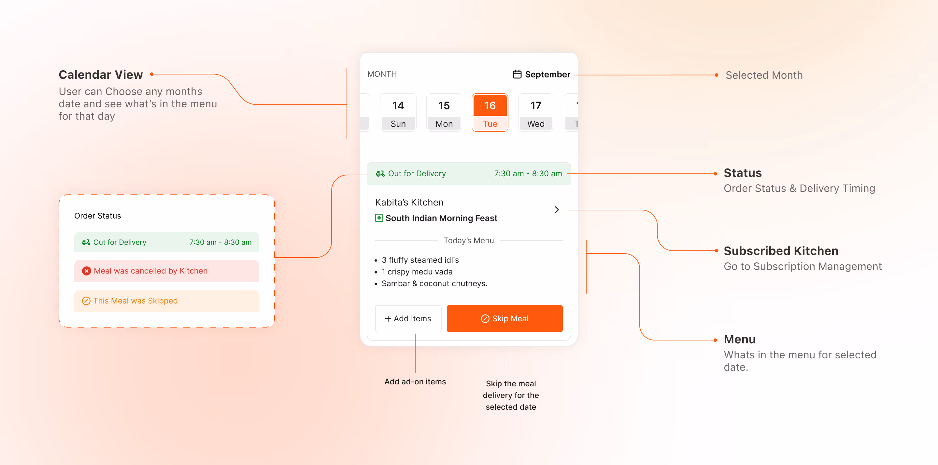The width and height of the screenshot is (938, 465).
Task: Click the calendar icon beside September
Action: [x=517, y=74]
